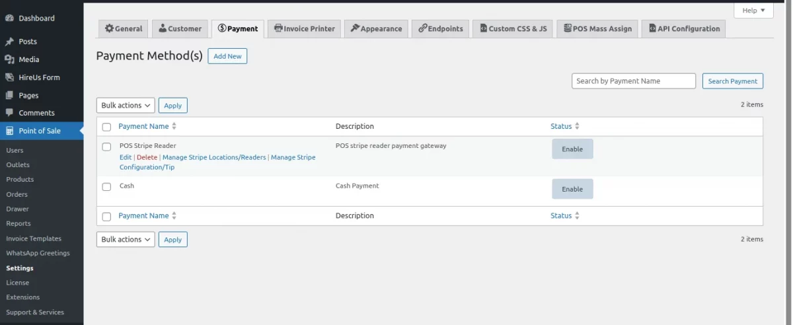Click the person icon on Customer tab
793x325 pixels.
point(163,28)
